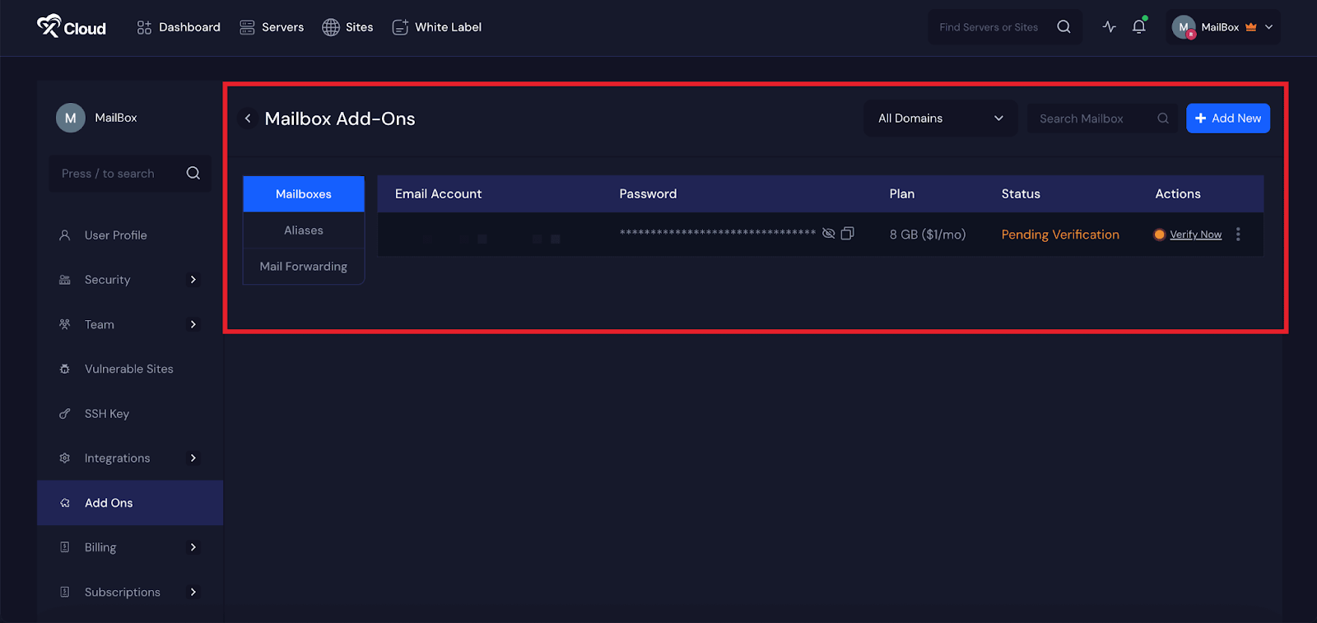
Task: Click the masked password asterisks
Action: tap(718, 234)
